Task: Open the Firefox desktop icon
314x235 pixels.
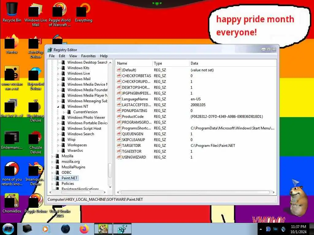Action: click(x=12, y=44)
